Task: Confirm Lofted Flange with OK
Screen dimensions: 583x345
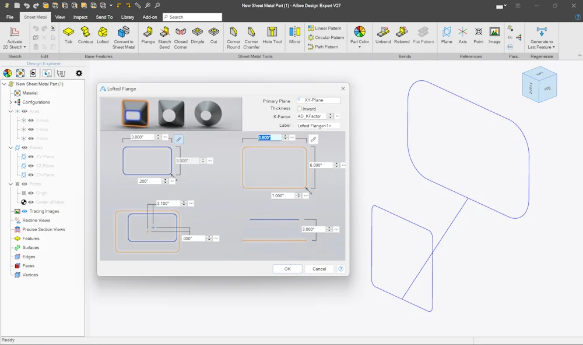Action: [287, 269]
